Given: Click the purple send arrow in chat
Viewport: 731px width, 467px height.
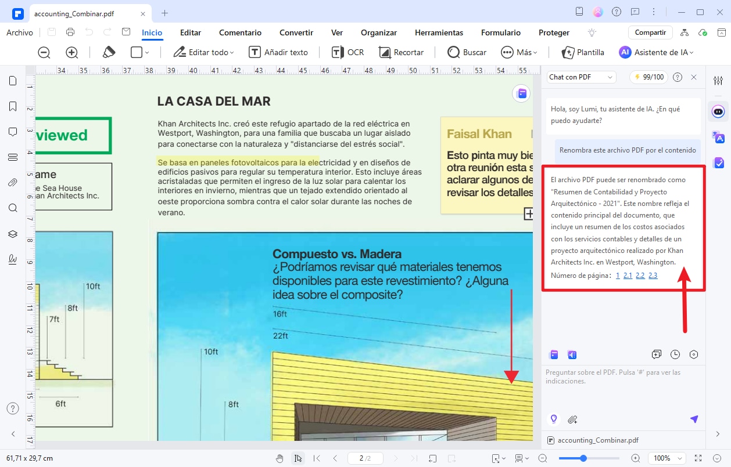Looking at the screenshot, I should coord(694,419).
